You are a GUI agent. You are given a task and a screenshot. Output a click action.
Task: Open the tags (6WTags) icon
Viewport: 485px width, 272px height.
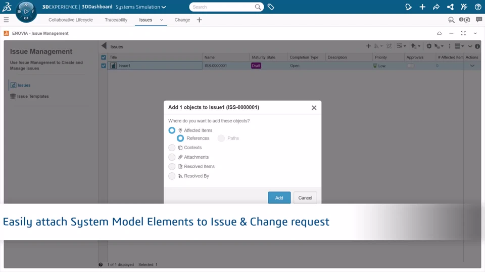coord(271,7)
